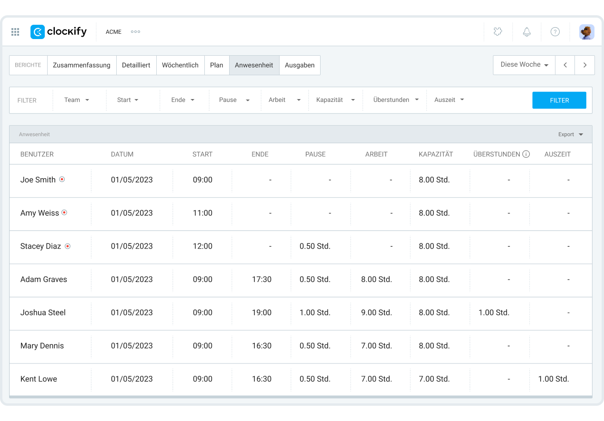Expand the Pause filter dropdown
Viewport: 604px width, 421px height.
coord(234,100)
